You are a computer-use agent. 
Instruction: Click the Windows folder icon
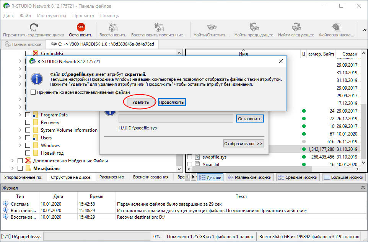click(x=36, y=146)
